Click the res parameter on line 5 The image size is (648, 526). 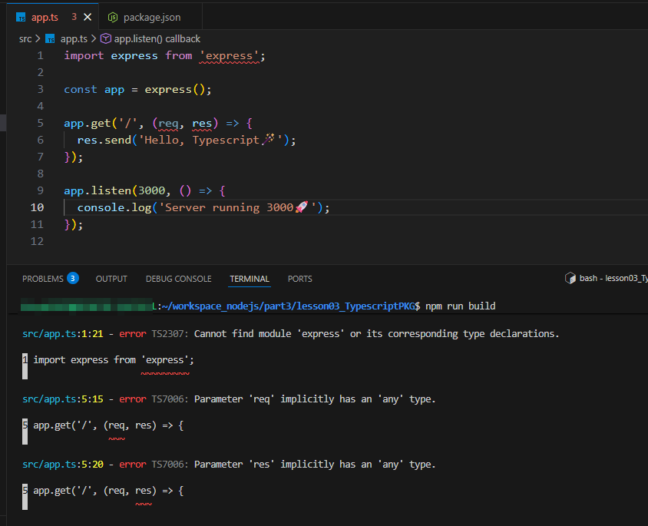click(x=202, y=124)
